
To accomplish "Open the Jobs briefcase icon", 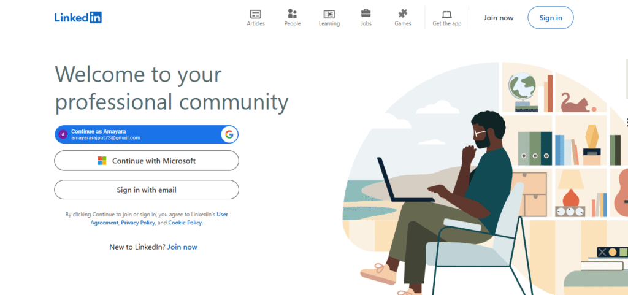I will (366, 13).
